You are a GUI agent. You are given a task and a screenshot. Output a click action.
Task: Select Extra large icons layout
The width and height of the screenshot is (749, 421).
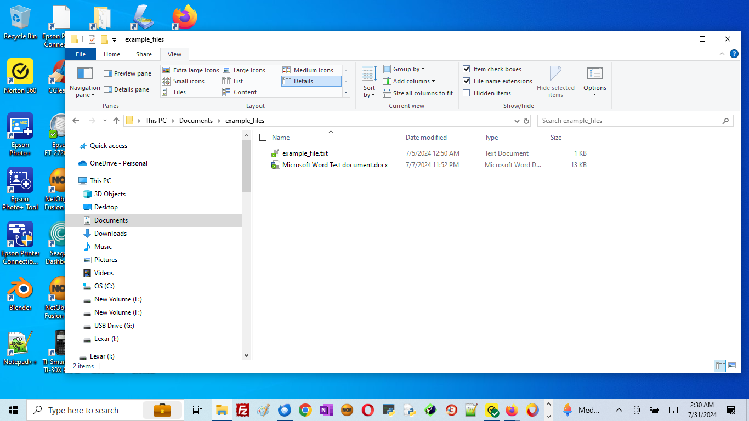tap(191, 70)
